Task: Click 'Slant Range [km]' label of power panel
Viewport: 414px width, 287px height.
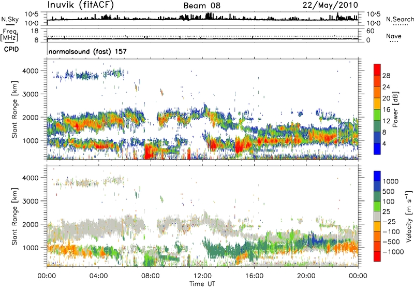Action: pos(14,109)
